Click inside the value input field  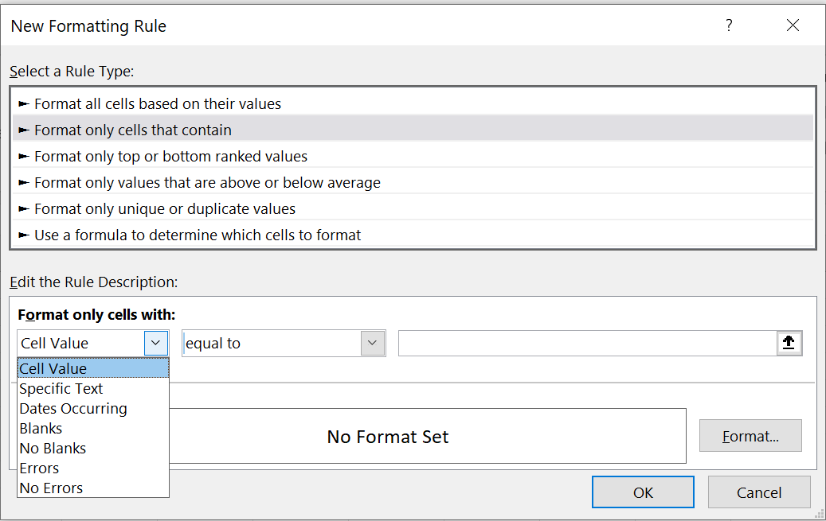[x=586, y=343]
